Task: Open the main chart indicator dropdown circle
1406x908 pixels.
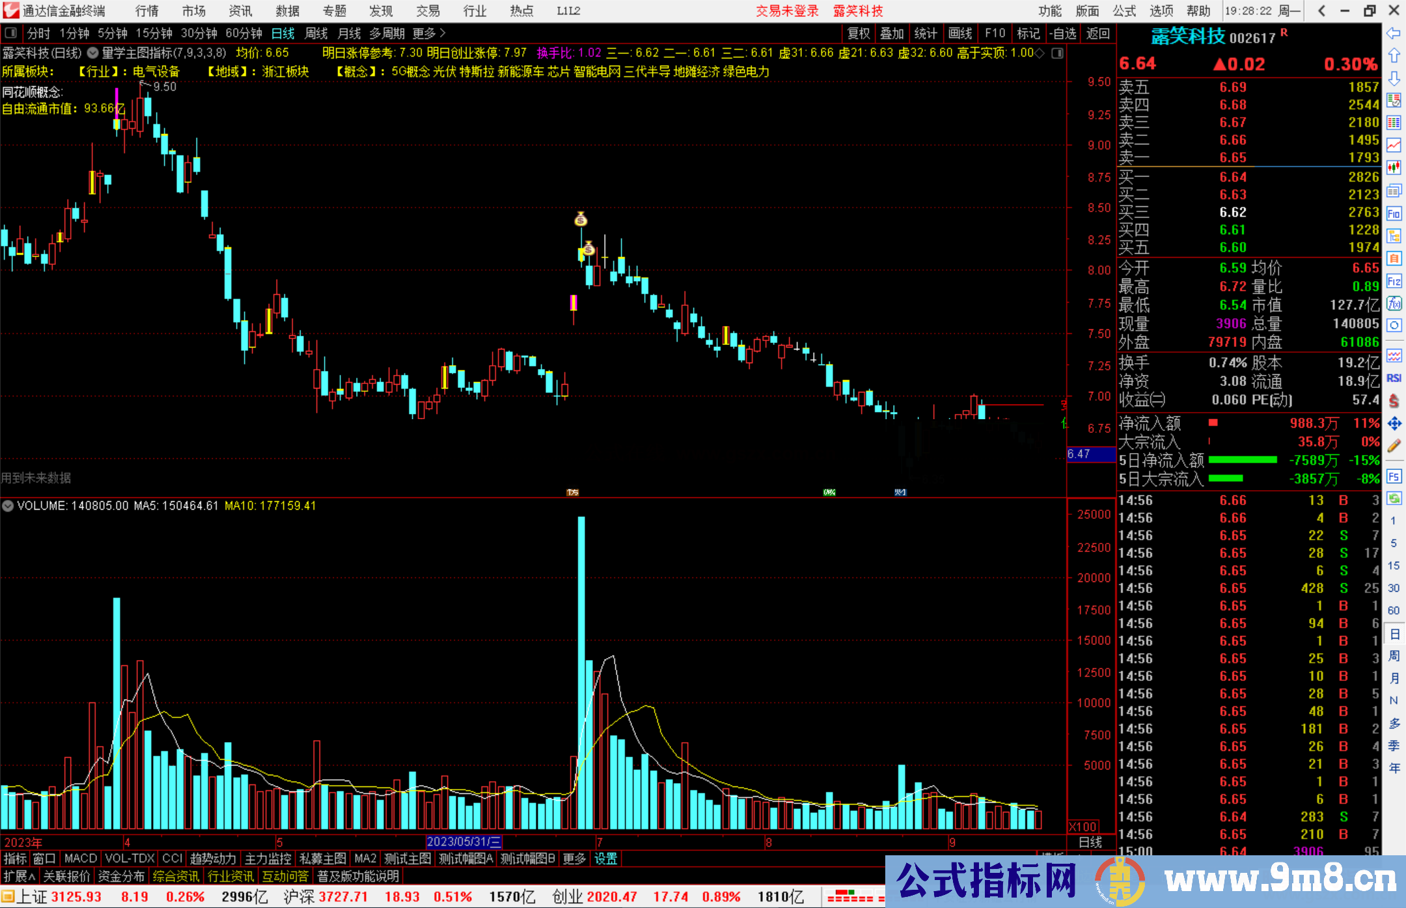Action: click(92, 53)
